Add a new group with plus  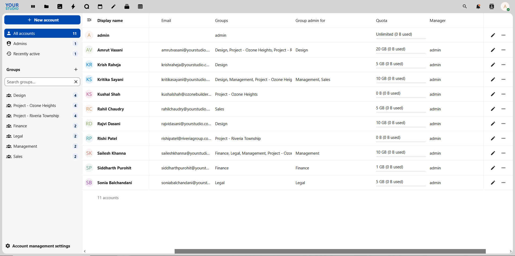pyautogui.click(x=76, y=69)
